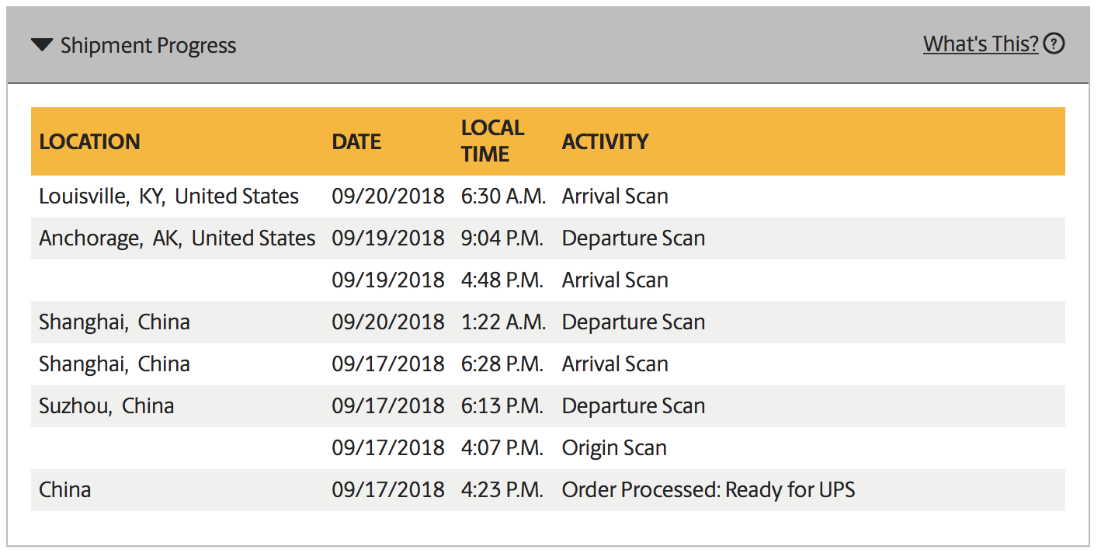1101x553 pixels.
Task: Click the Anchorage, AK, United States location
Action: (x=178, y=238)
